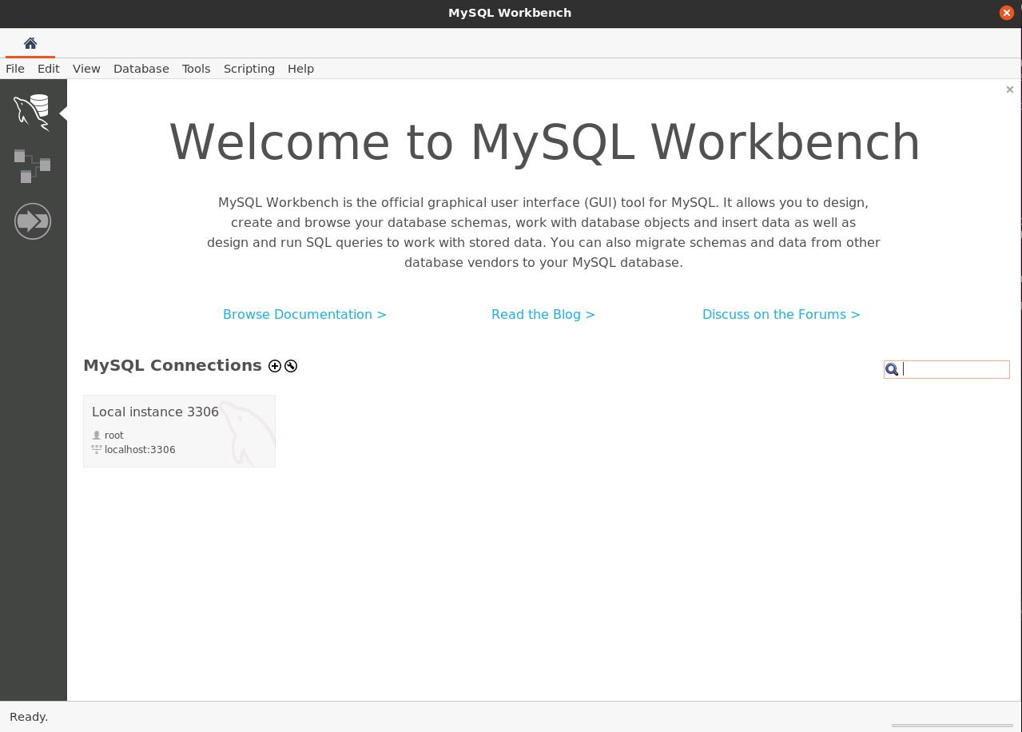Open the Database menu
Screen dimensions: 1022x732
[141, 69]
